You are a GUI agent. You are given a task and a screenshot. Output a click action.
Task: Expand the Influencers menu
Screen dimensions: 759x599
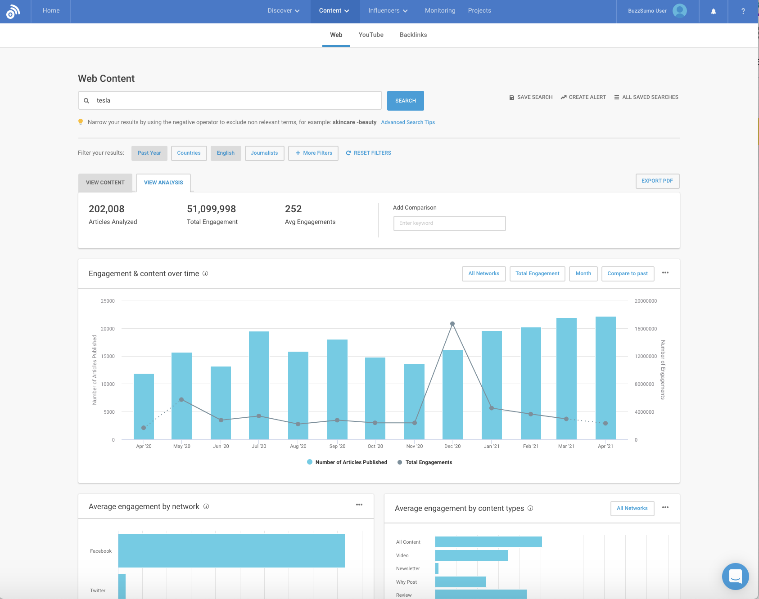pos(387,10)
